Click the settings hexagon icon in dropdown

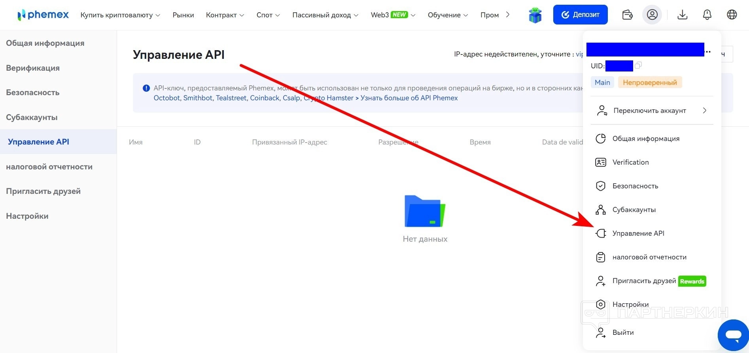coord(601,304)
